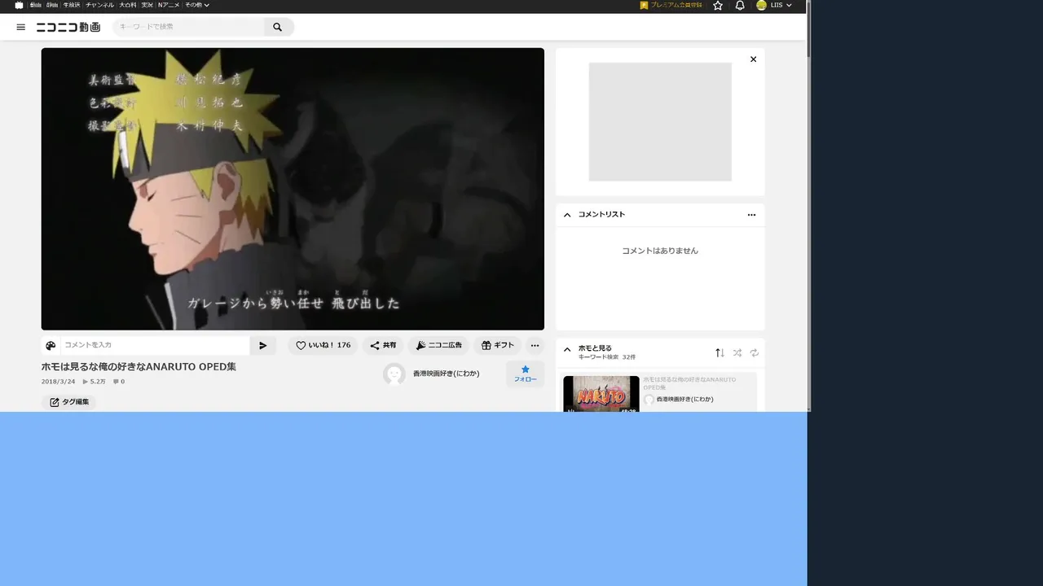Click the comment count icon showing 0
The width and height of the screenshot is (1043, 586).
click(x=119, y=382)
